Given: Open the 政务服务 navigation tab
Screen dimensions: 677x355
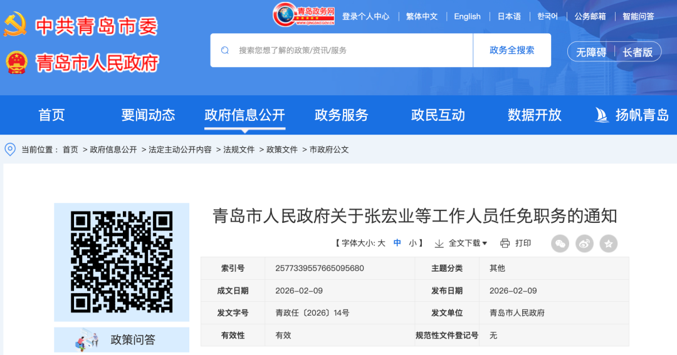Looking at the screenshot, I should (x=342, y=115).
